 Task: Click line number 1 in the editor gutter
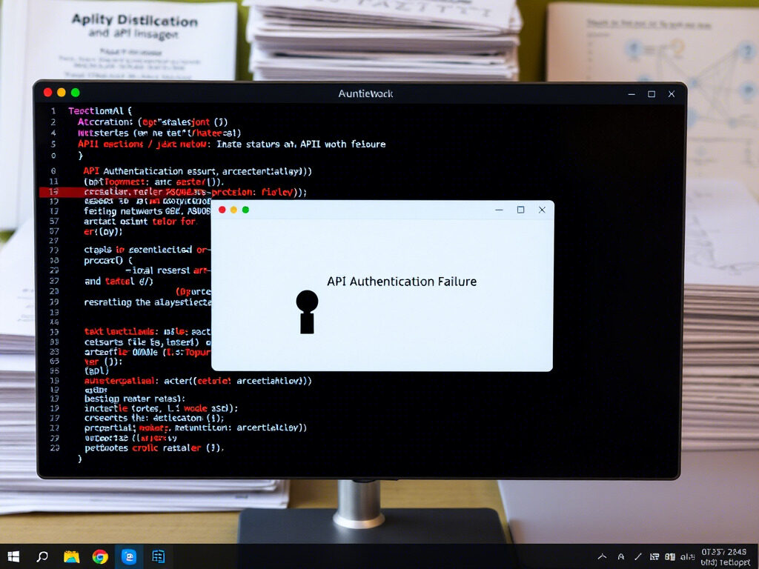(x=53, y=110)
